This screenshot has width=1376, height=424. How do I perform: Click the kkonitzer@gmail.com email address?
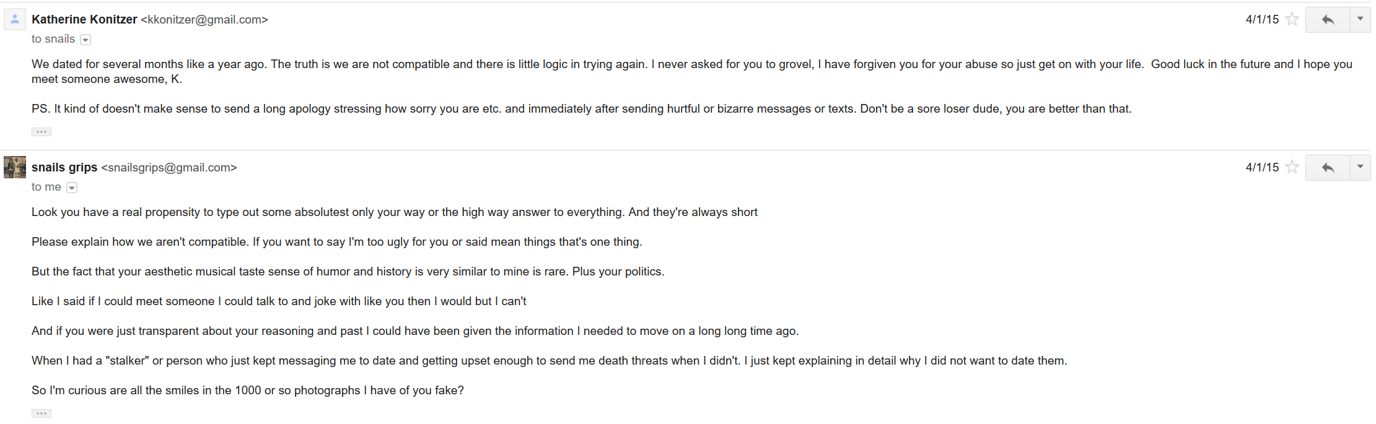pyautogui.click(x=204, y=20)
